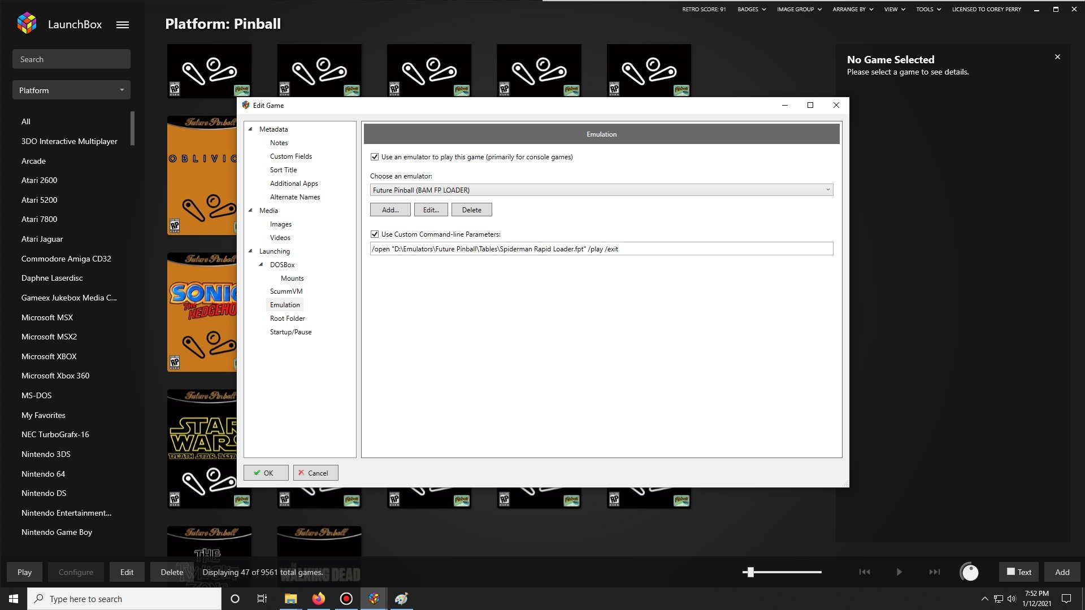1085x610 pixels.
Task: Confirm with the OK button
Action: tap(266, 473)
